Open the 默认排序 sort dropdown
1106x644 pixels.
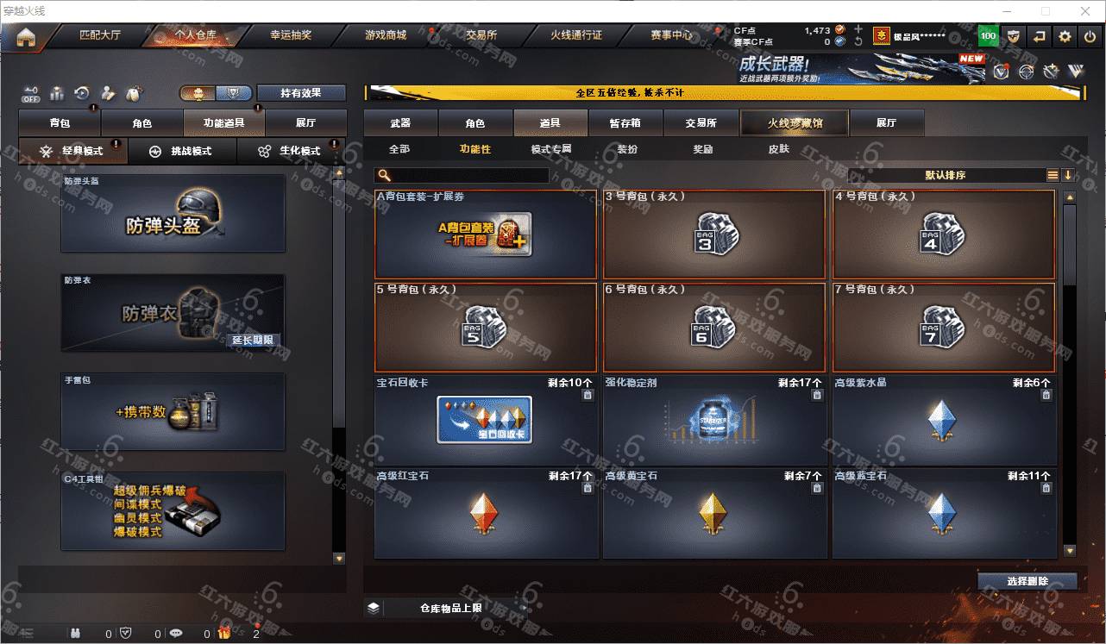pos(946,175)
